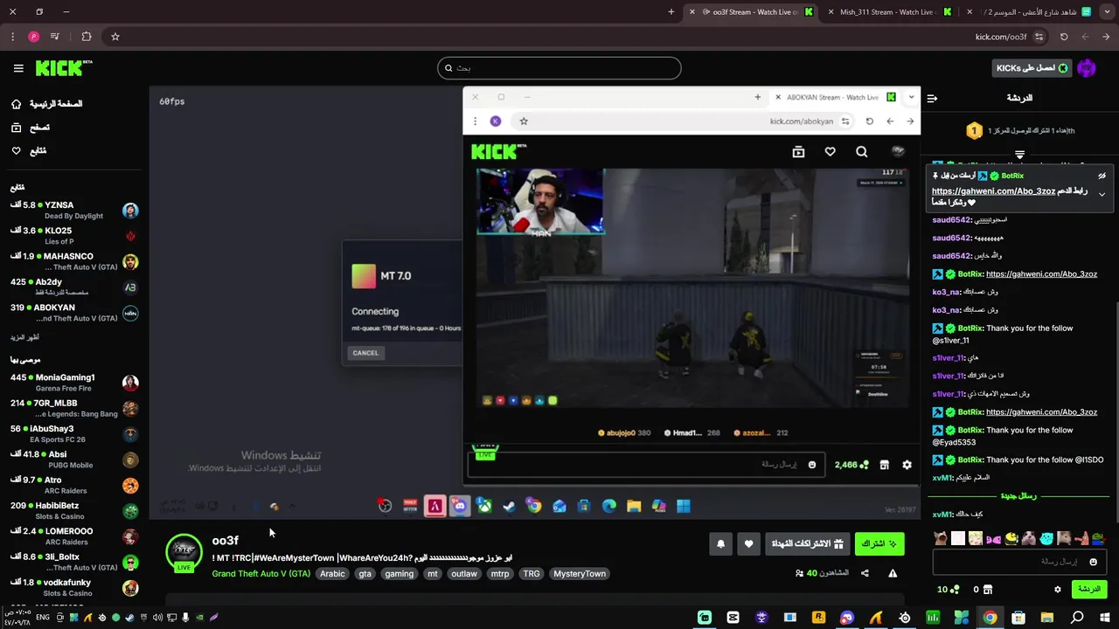Viewport: 1119px width, 629px height.
Task: Click the chat shop icon
Action: 988,590
